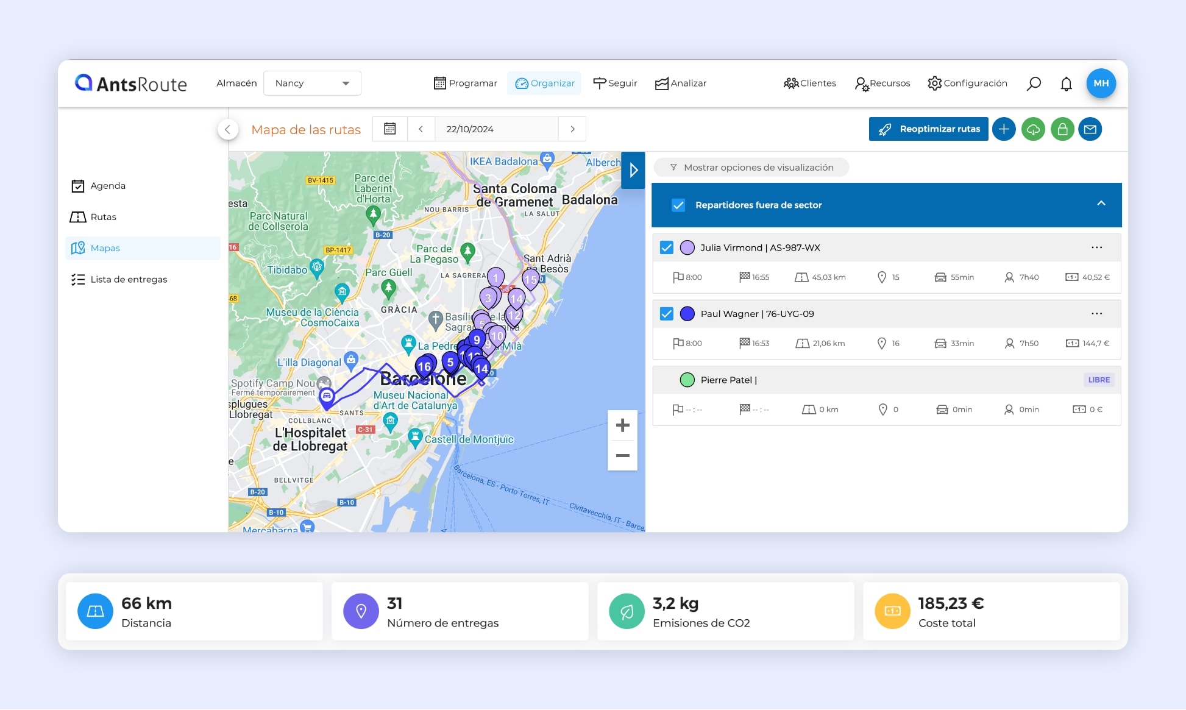Open the Almacén Nancy dropdown
Screen dimensions: 1186x710
[312, 83]
